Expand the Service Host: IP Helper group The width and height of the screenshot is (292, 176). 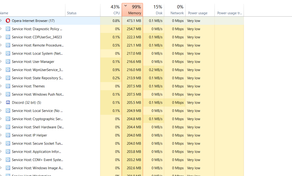click(x=1, y=135)
